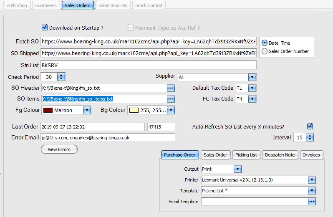Viewport: 333px width, 217px height.
Task: Expand the Supplier dropdown
Action: pyautogui.click(x=252, y=77)
